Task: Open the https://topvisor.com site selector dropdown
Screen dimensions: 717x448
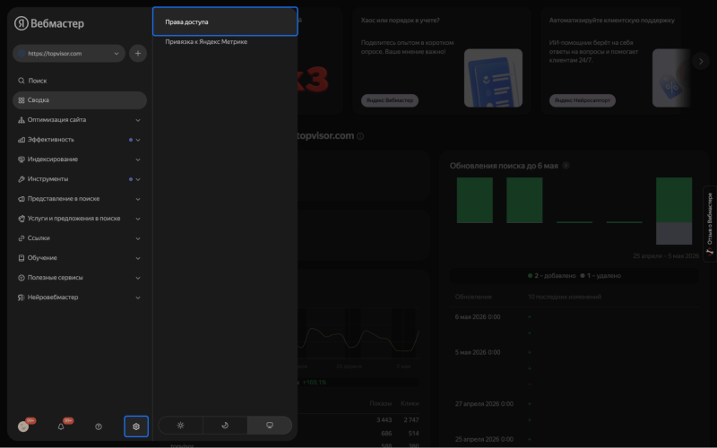Action: pyautogui.click(x=69, y=54)
